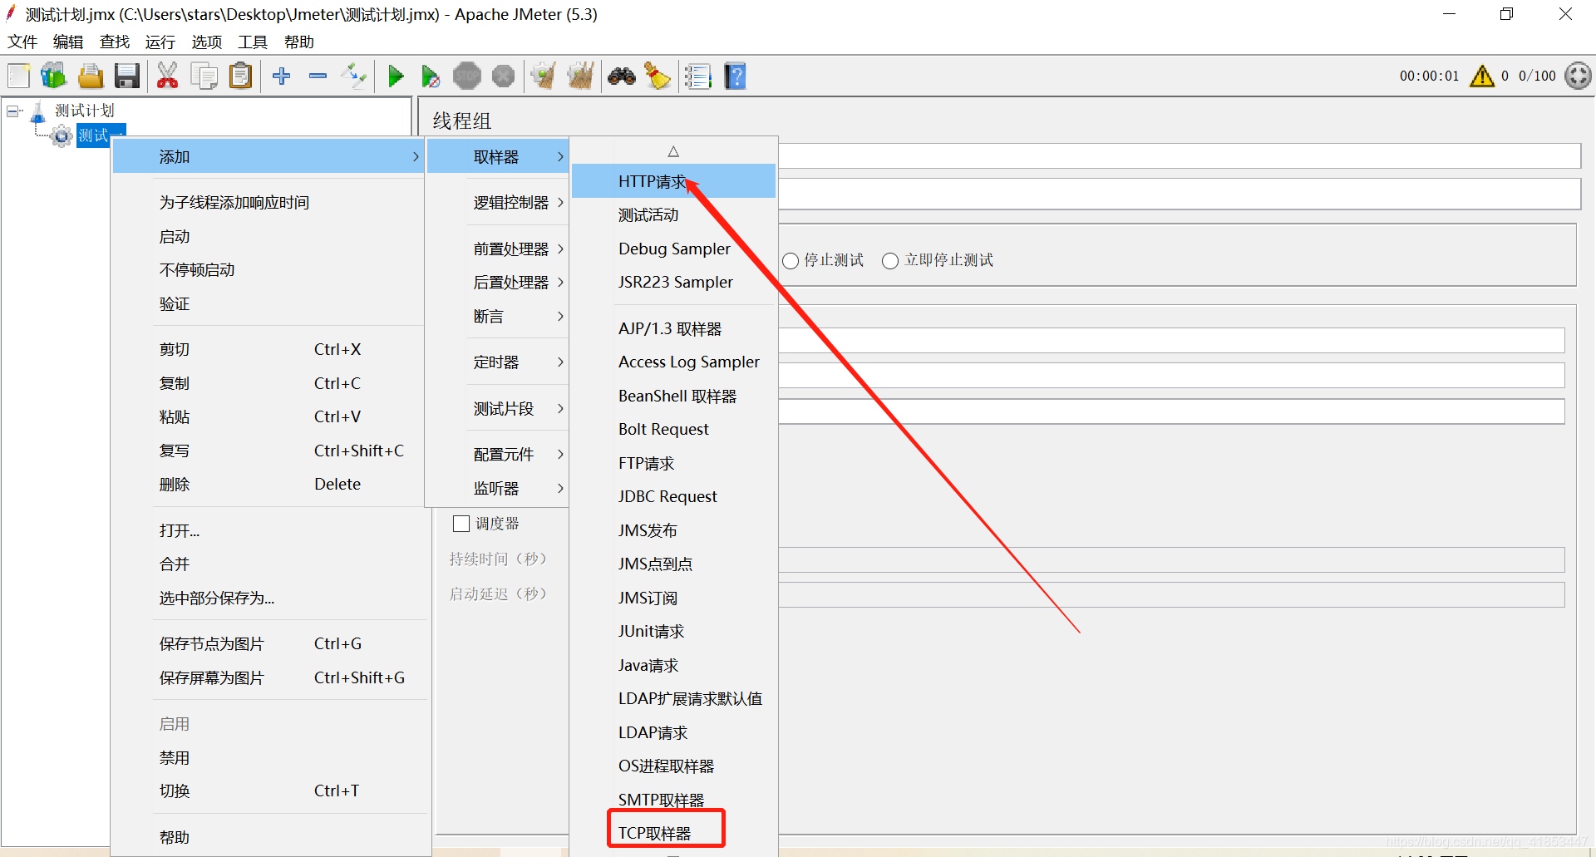Save the test plan with floppy icon
1596x857 pixels.
127,76
